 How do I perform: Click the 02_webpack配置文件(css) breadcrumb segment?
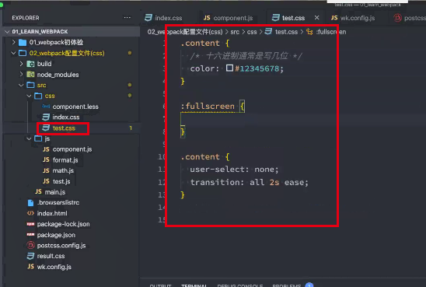185,32
